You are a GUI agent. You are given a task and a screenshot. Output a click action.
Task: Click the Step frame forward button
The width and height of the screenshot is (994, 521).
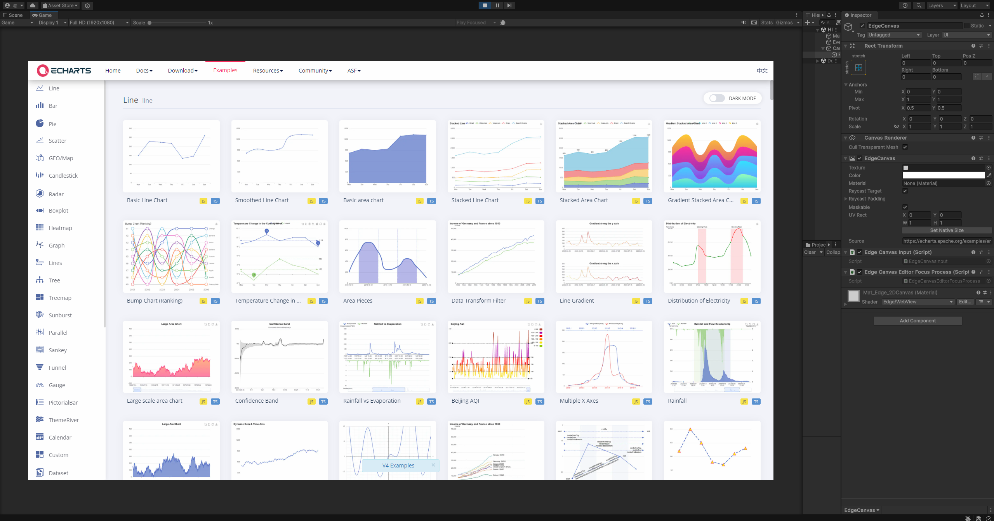coord(509,5)
